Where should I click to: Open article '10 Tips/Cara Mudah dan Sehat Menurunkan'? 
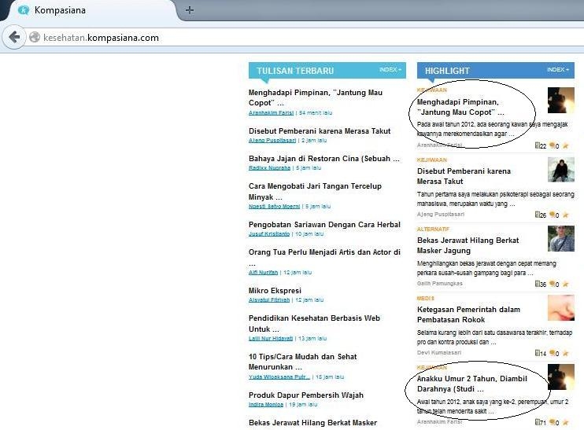(302, 362)
